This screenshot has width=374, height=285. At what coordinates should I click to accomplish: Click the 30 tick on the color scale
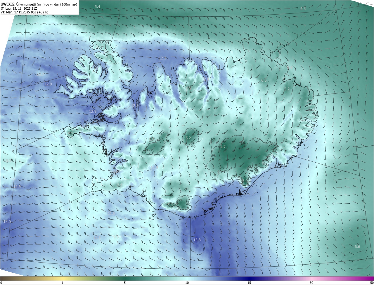pos(311,283)
